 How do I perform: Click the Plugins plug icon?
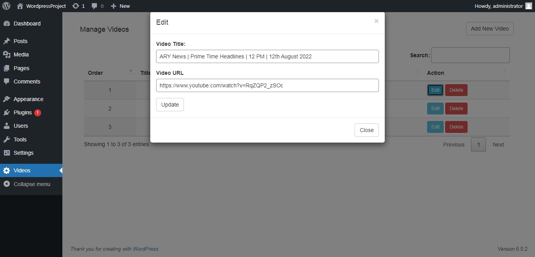(x=7, y=112)
